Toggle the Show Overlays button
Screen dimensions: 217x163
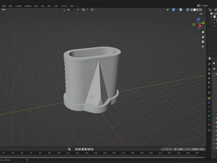pyautogui.click(x=181, y=10)
